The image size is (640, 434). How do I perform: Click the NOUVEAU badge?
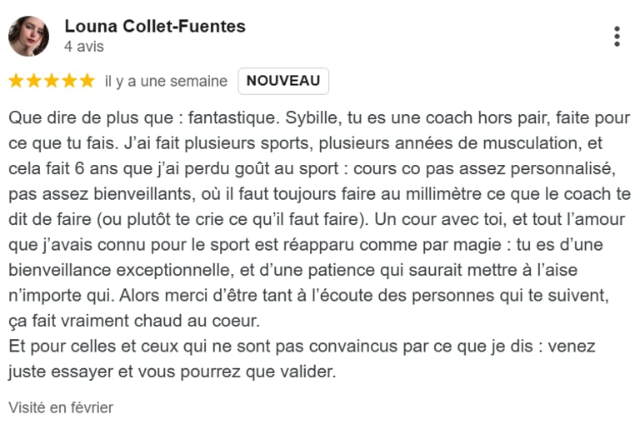pyautogui.click(x=283, y=81)
